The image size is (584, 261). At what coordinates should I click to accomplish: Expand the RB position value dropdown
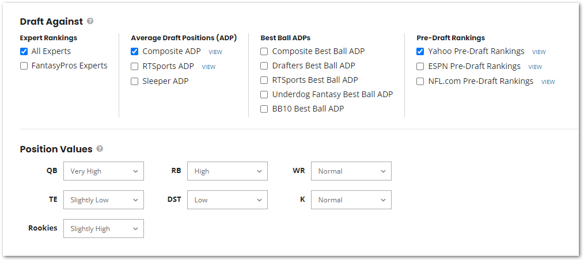pos(227,171)
